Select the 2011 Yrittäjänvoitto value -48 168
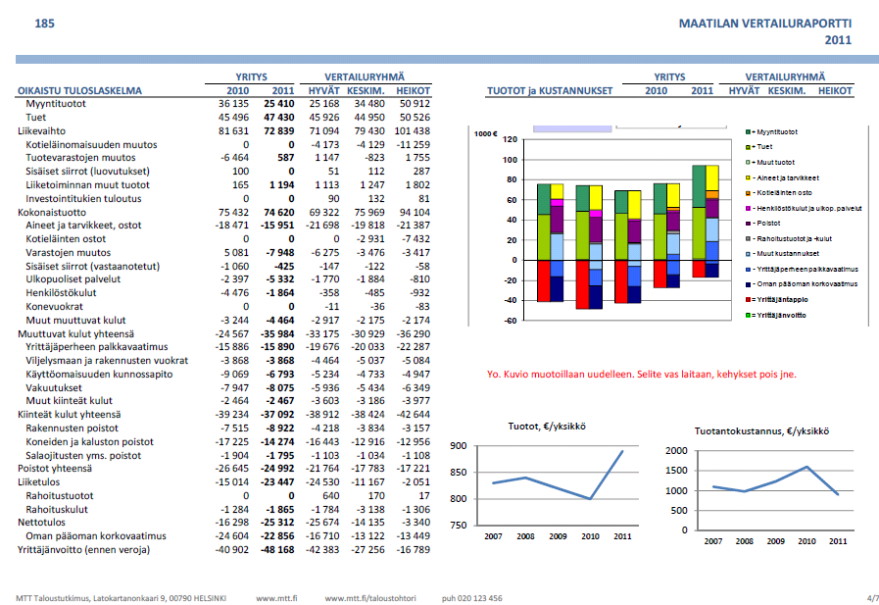The height and width of the screenshot is (605, 879). click(x=277, y=550)
